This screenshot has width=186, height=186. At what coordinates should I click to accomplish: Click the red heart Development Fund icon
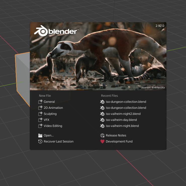coord(102,142)
